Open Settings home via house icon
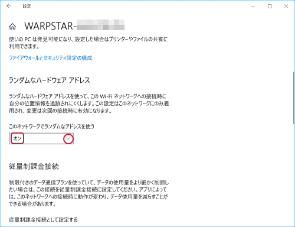This screenshot has width=295, height=227. pyautogui.click(x=12, y=26)
